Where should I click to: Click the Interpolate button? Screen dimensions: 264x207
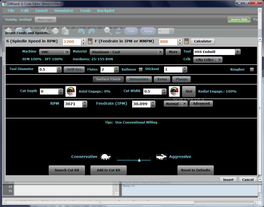pyautogui.click(x=139, y=79)
